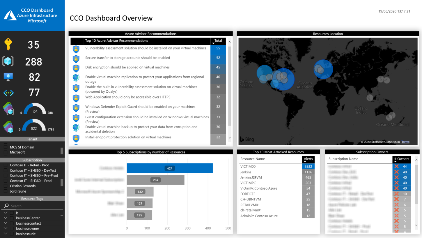Image resolution: width=422 pixels, height=238 pixels.
Task: Expand the businesscontact tag chevron
Action: pos(6,223)
